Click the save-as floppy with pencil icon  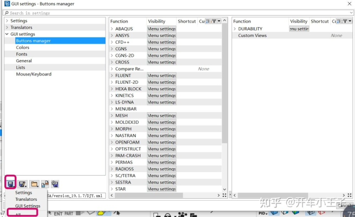22,184
